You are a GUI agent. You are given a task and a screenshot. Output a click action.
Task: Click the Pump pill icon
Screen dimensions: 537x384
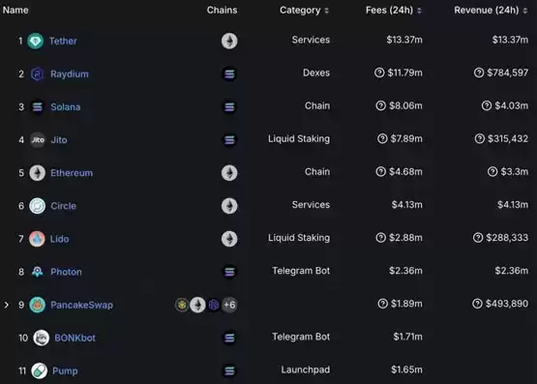coord(40,370)
